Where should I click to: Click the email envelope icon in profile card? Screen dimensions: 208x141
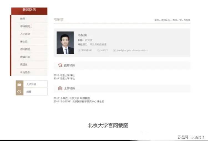pyautogui.click(x=114, y=50)
